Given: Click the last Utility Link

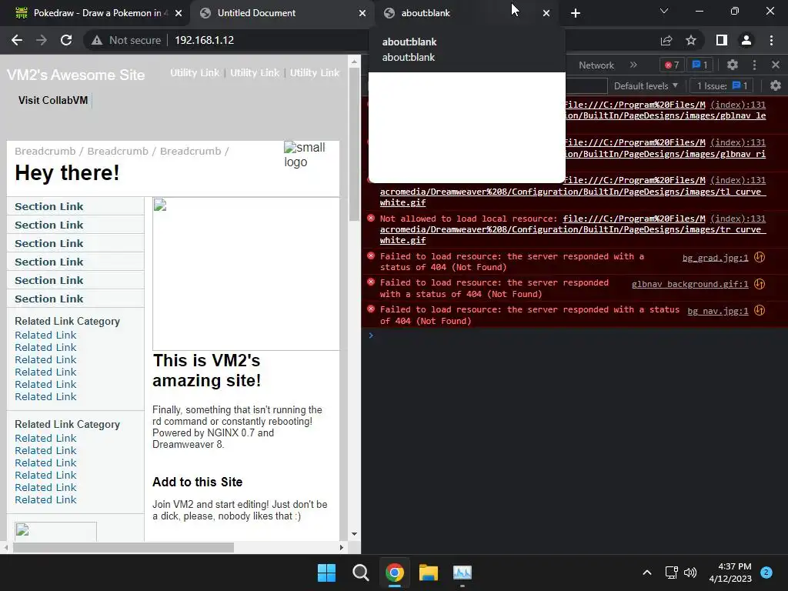Looking at the screenshot, I should click(315, 73).
